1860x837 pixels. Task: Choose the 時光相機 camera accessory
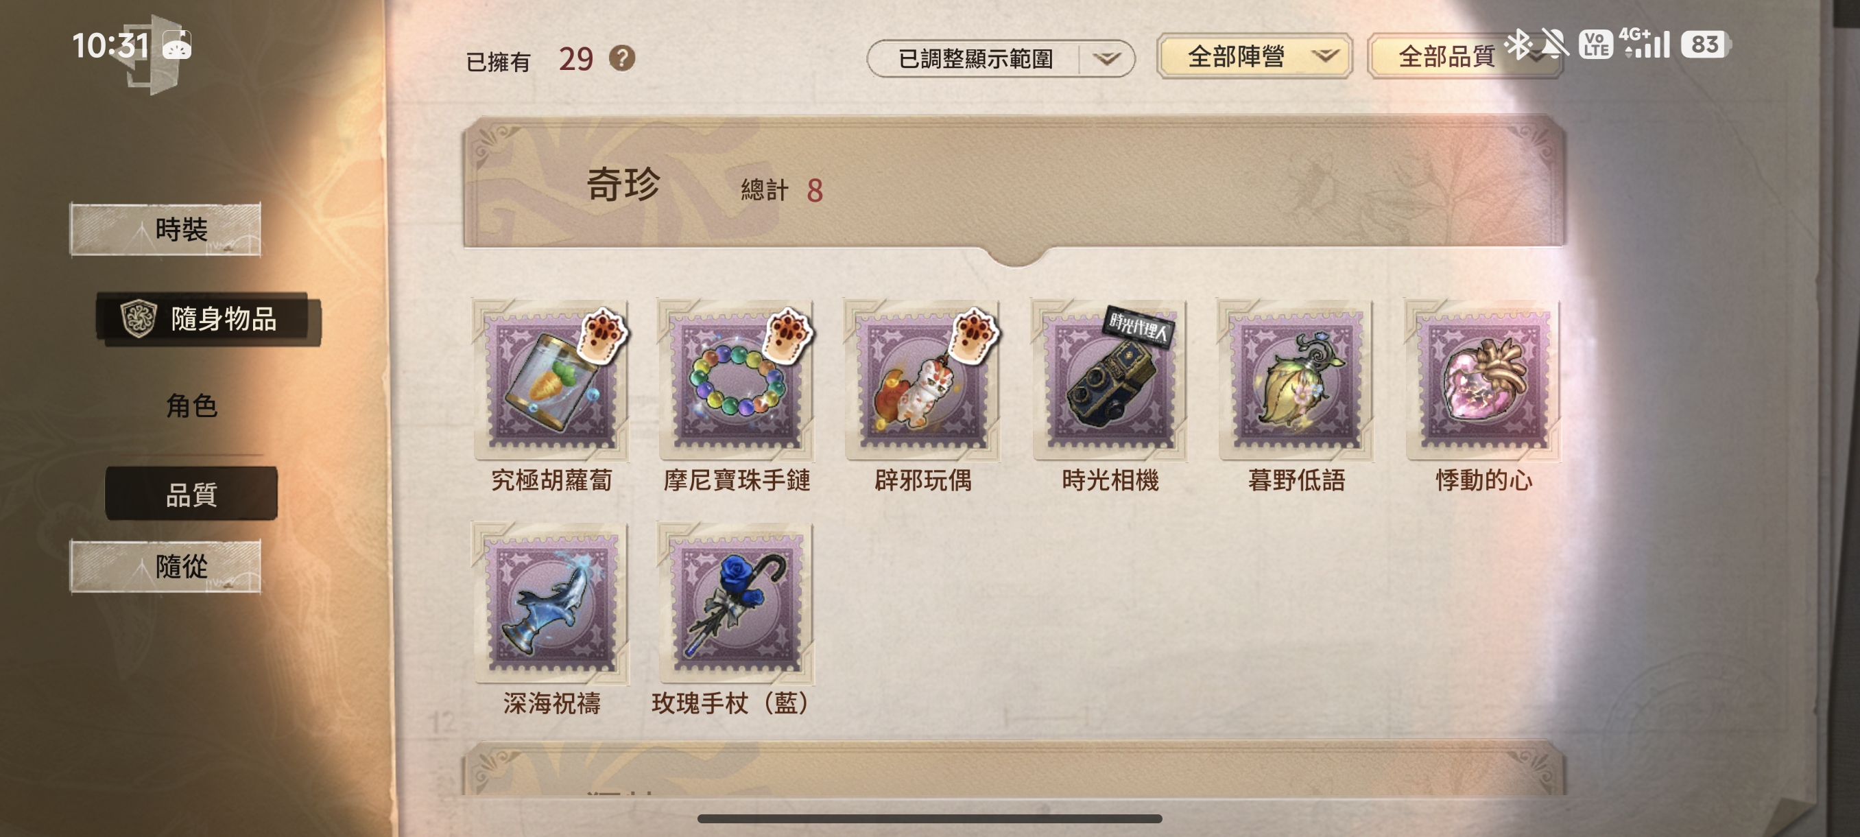point(1110,379)
